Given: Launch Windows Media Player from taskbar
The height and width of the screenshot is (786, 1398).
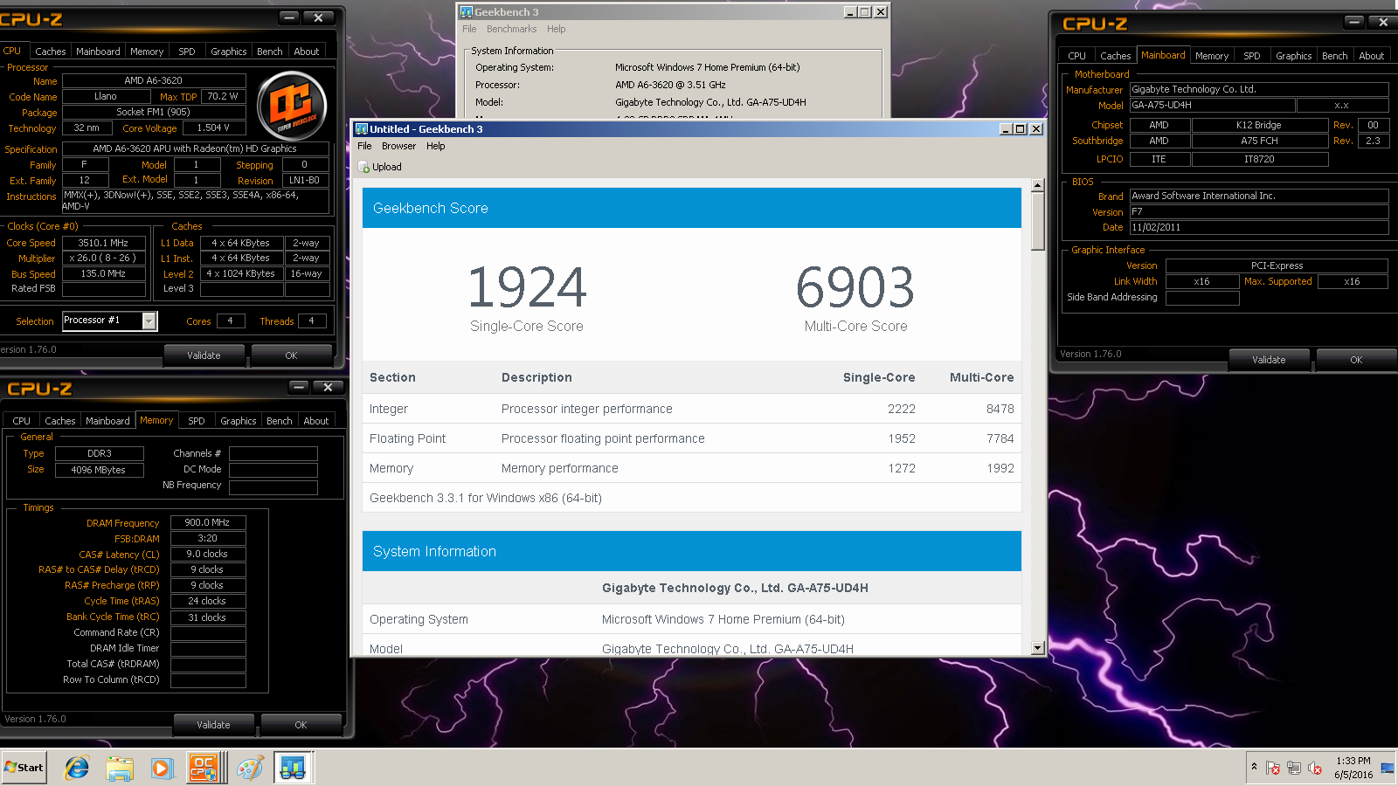Looking at the screenshot, I should pyautogui.click(x=162, y=768).
